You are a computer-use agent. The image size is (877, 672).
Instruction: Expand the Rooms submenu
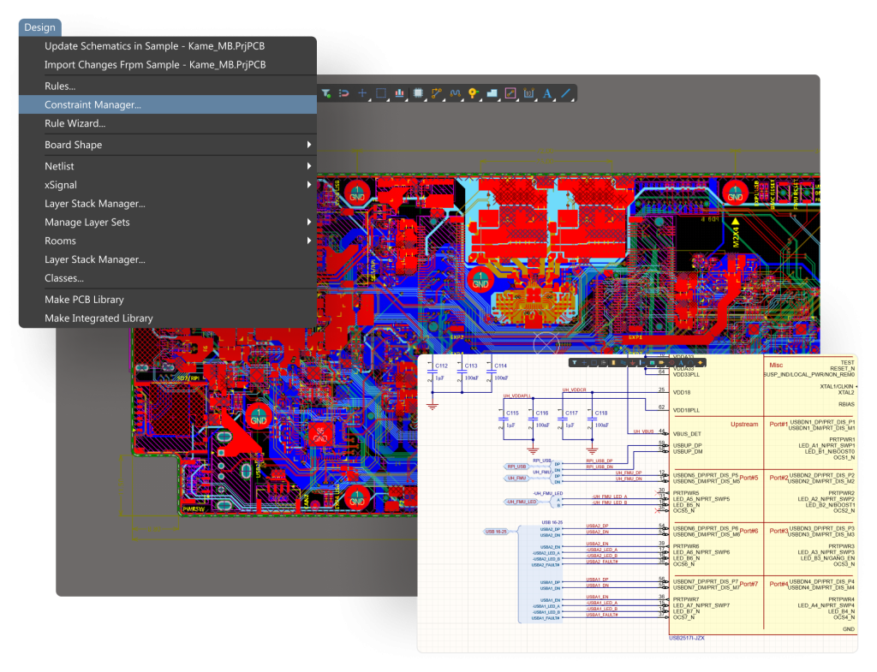click(x=308, y=241)
